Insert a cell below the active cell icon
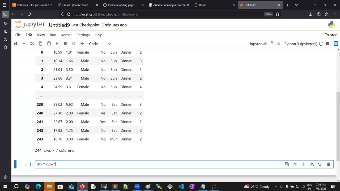This screenshot has height=191, width=340. coord(320,164)
